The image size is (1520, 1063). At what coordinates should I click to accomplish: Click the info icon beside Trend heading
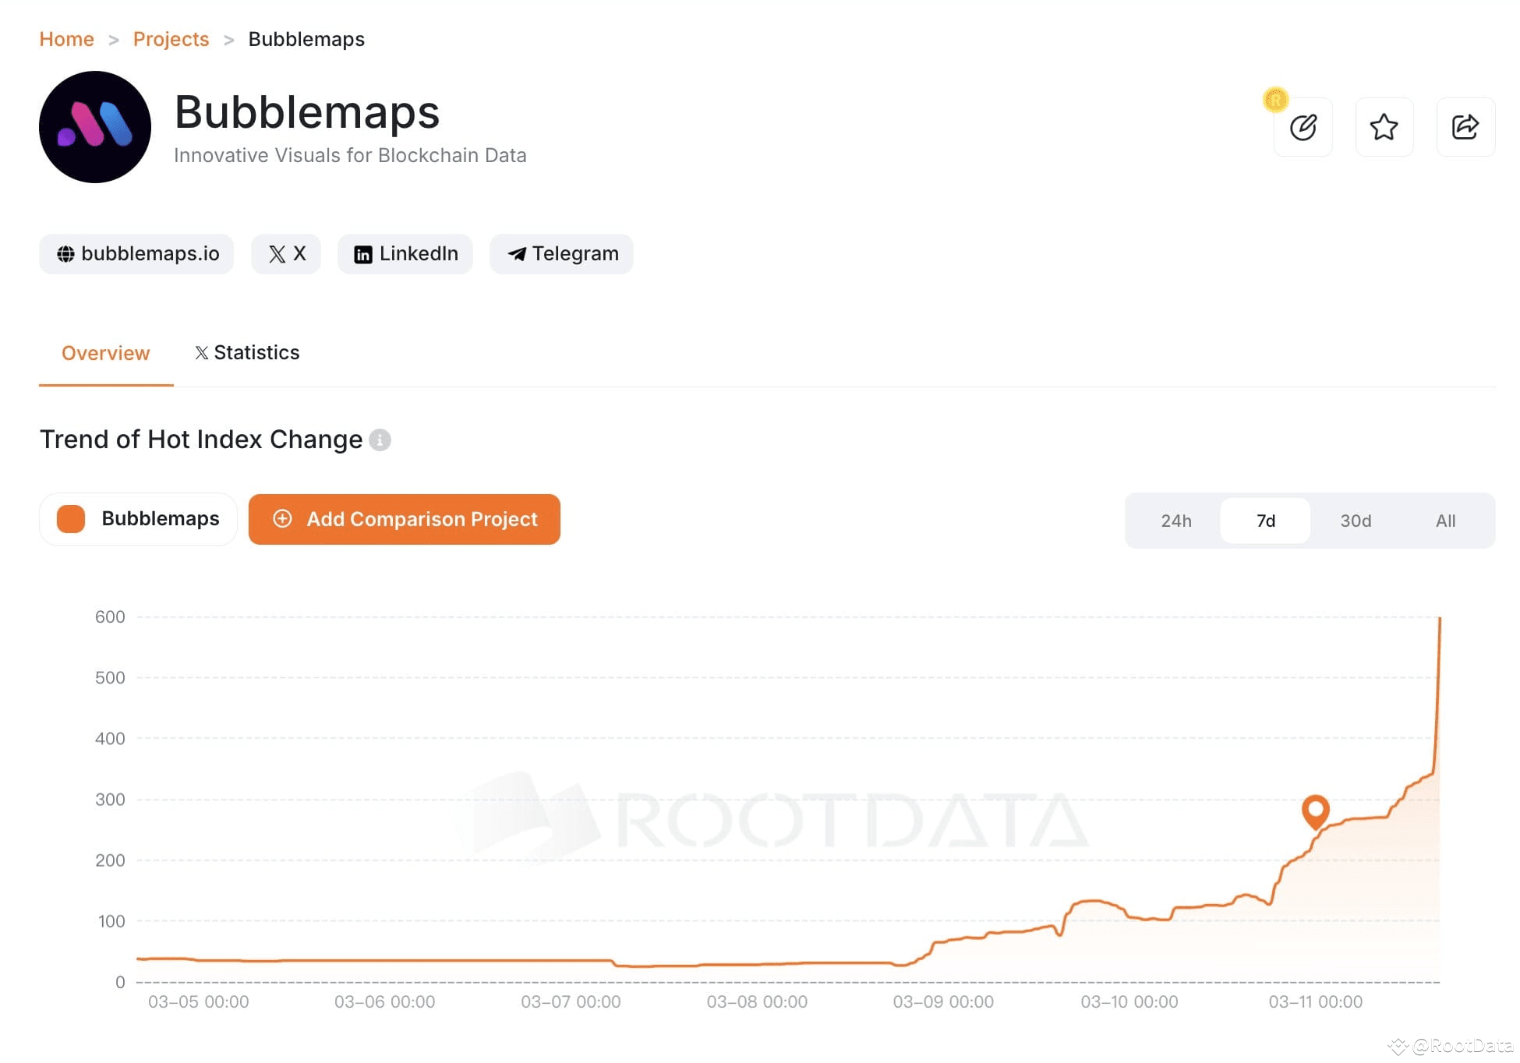click(380, 440)
